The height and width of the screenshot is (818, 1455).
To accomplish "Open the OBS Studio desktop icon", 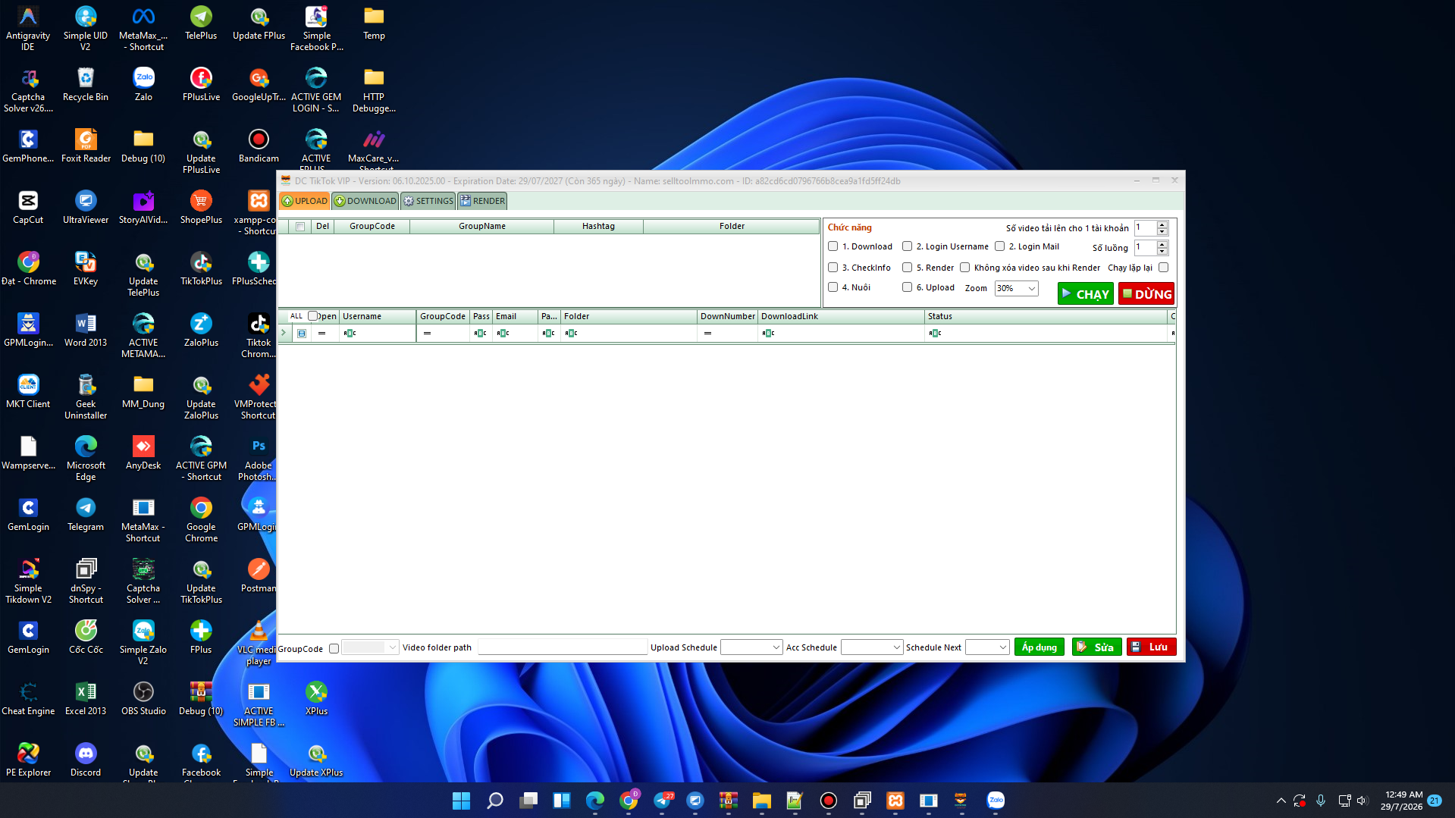I will (x=143, y=698).
